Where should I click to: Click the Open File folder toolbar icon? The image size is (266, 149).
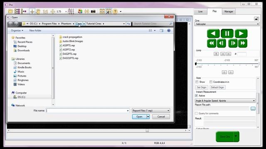[x=10, y=11]
